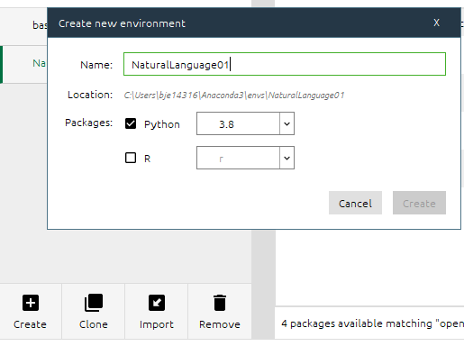
Task: Click the Packages: label in dialog
Action: point(88,123)
